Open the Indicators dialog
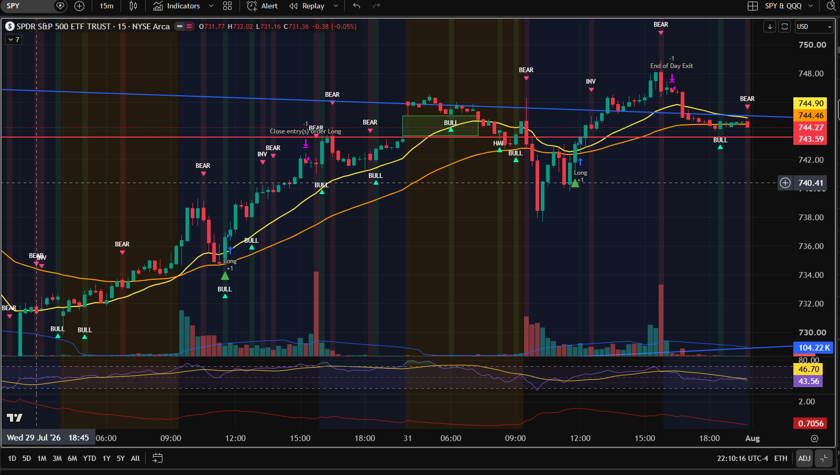 [177, 6]
